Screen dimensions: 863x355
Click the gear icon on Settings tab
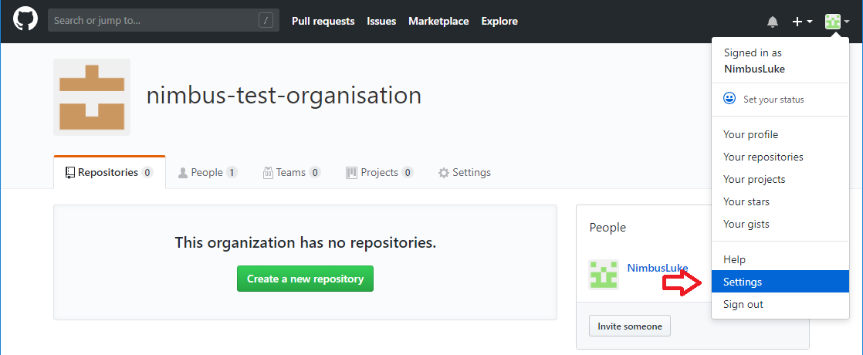pos(444,173)
